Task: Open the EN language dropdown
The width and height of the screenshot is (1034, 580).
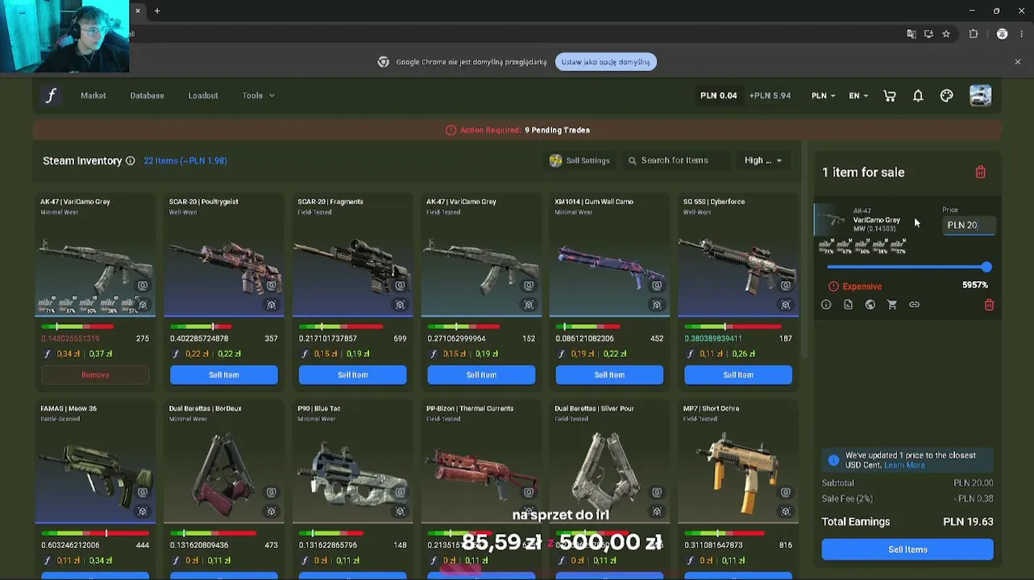Action: tap(858, 96)
